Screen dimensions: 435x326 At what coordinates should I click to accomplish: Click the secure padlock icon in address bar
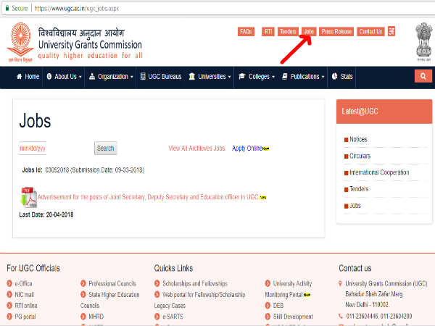pyautogui.click(x=7, y=8)
